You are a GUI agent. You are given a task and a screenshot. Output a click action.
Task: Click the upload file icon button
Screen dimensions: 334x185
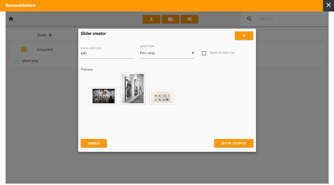click(x=151, y=19)
